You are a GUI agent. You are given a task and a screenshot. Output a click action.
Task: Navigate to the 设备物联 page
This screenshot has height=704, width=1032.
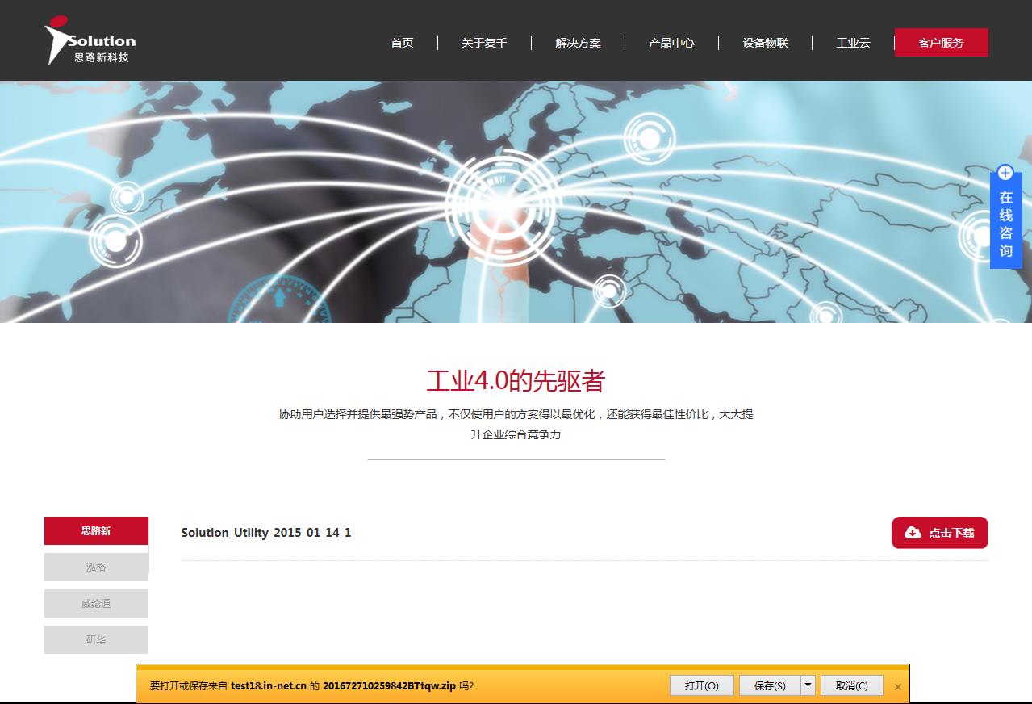(x=765, y=43)
